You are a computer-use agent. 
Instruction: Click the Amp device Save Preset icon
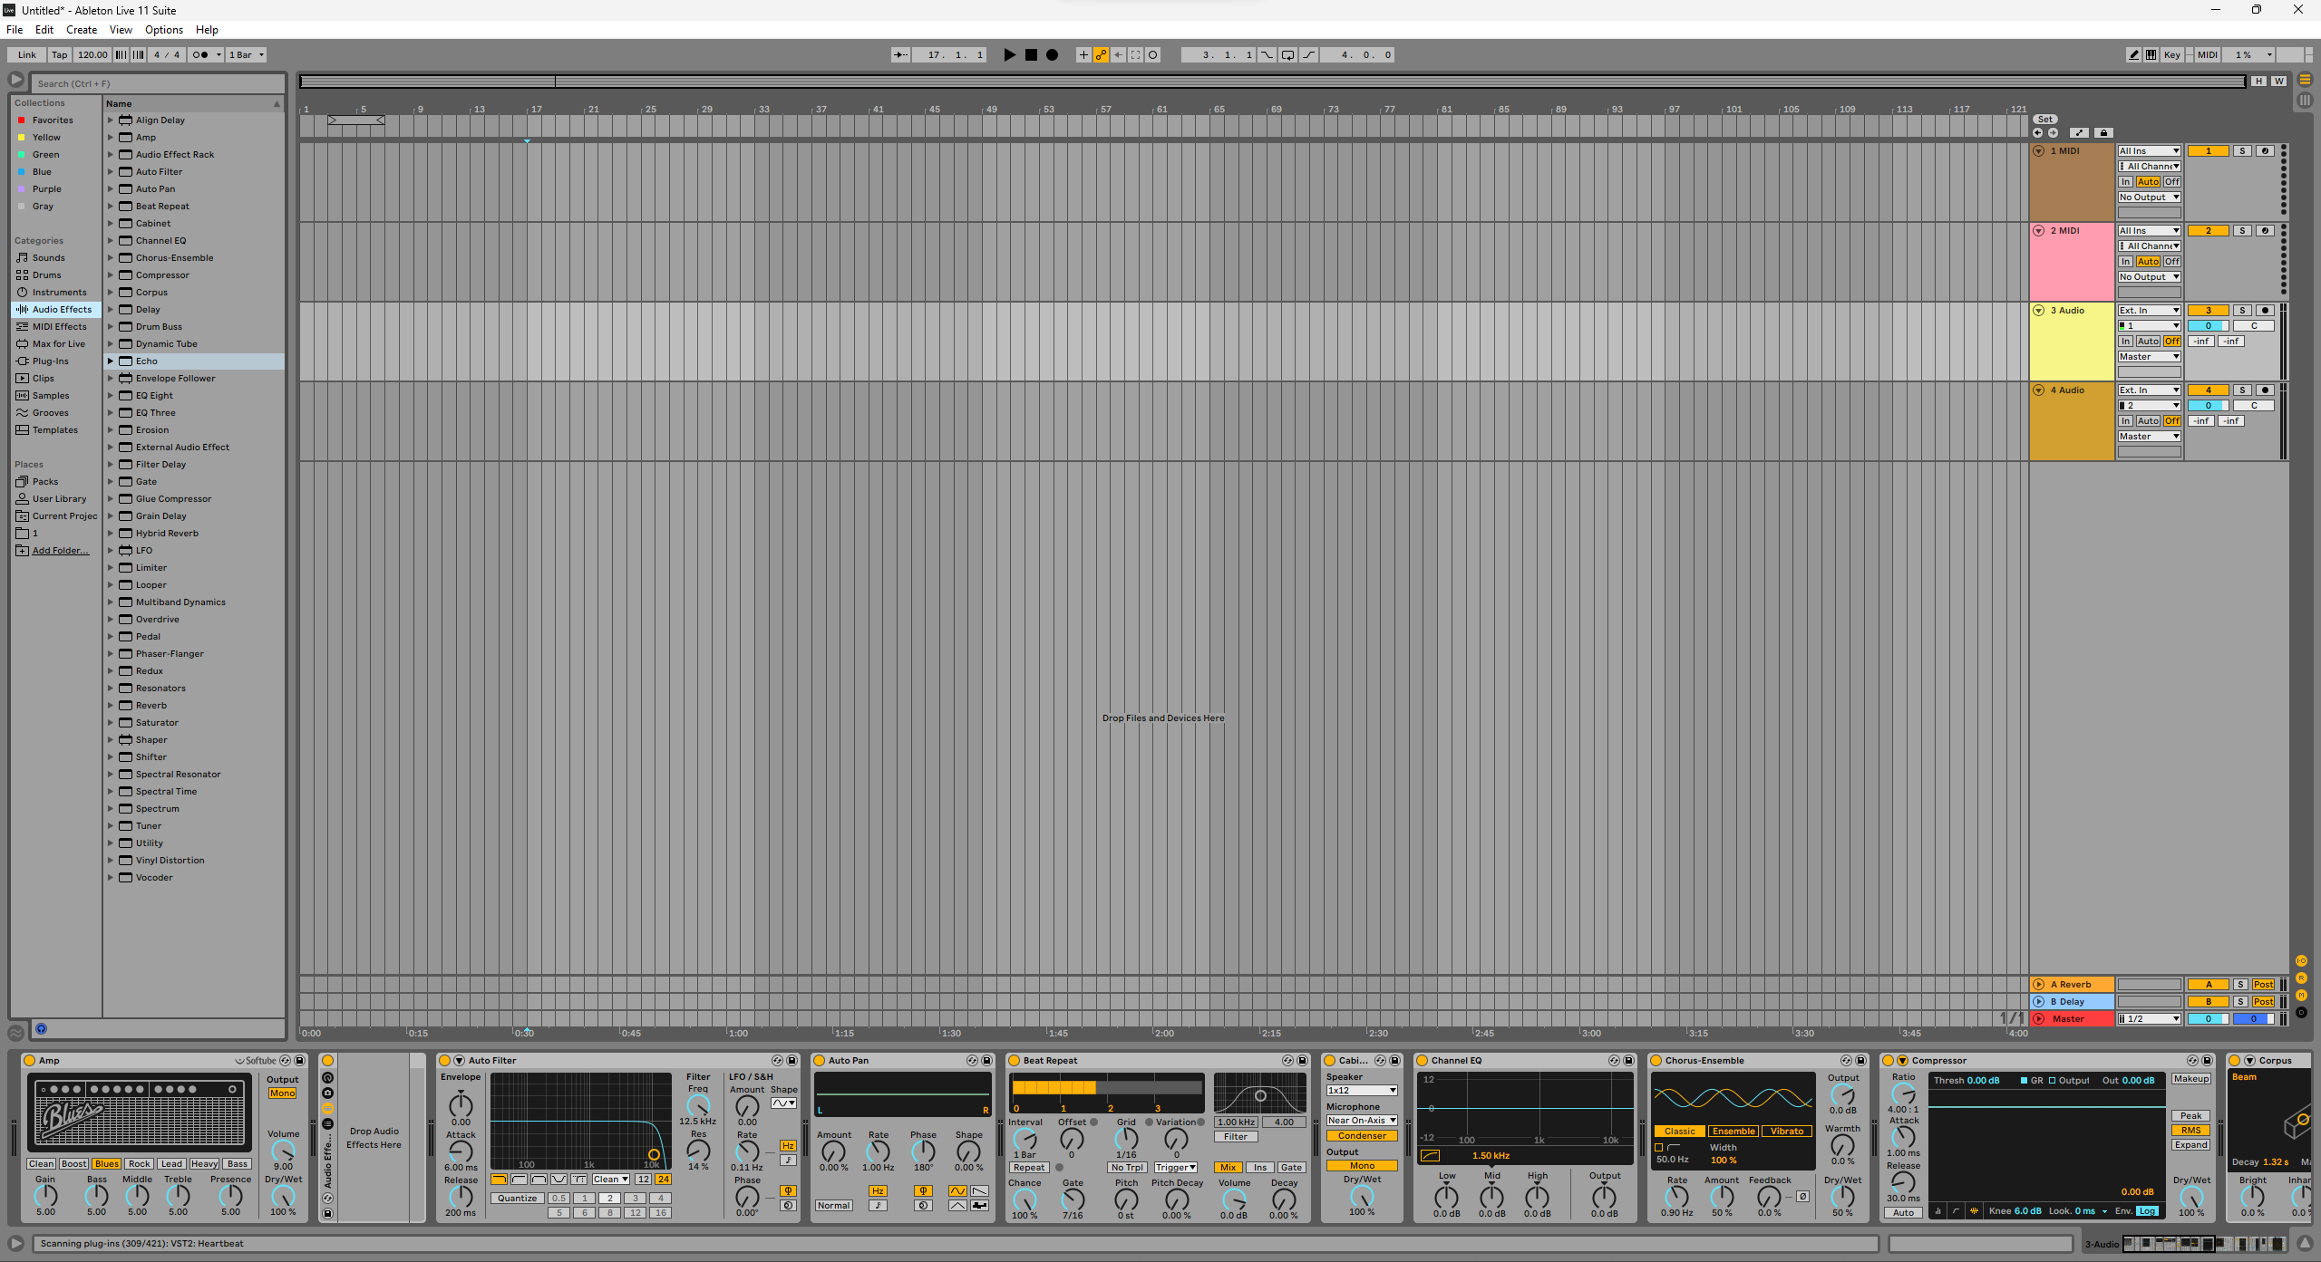tap(299, 1060)
